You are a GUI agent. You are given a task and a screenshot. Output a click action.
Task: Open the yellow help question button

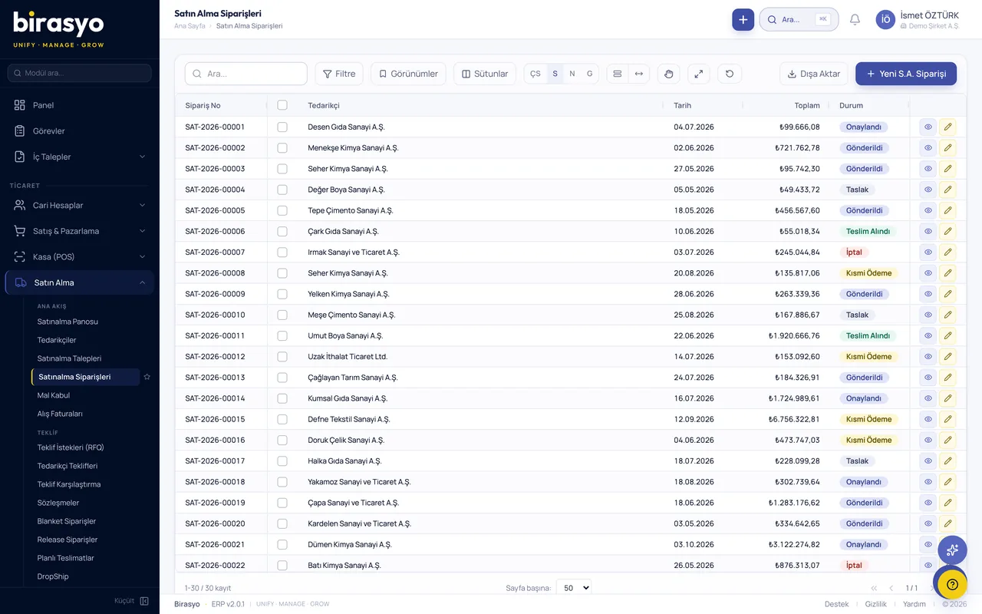click(x=952, y=584)
